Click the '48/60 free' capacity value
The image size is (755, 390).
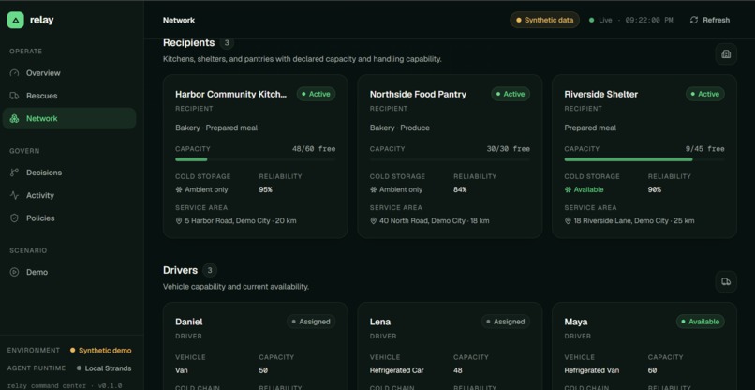pyautogui.click(x=314, y=148)
